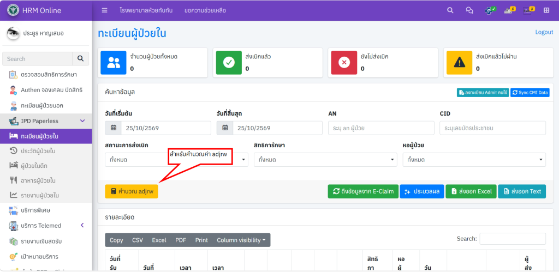Click ขอความช่วยเหลือ in top bar
This screenshot has height=272, width=559.
click(205, 10)
